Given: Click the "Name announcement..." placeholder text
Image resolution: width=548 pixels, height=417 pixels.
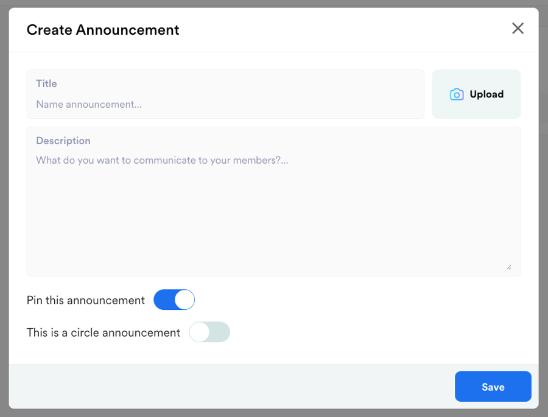Looking at the screenshot, I should click(89, 104).
